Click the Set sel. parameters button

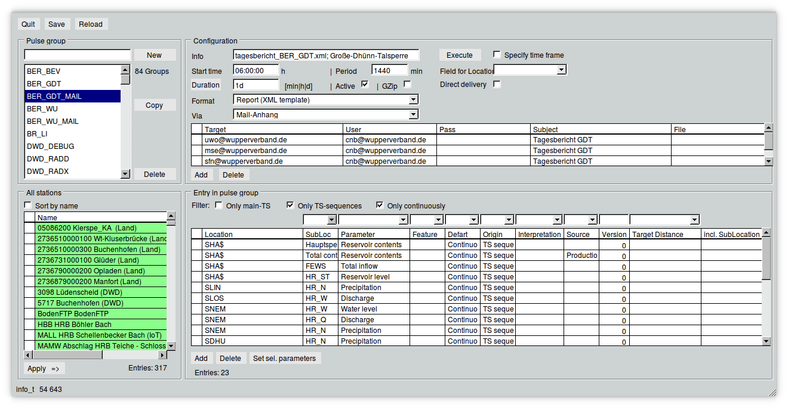[x=285, y=358]
